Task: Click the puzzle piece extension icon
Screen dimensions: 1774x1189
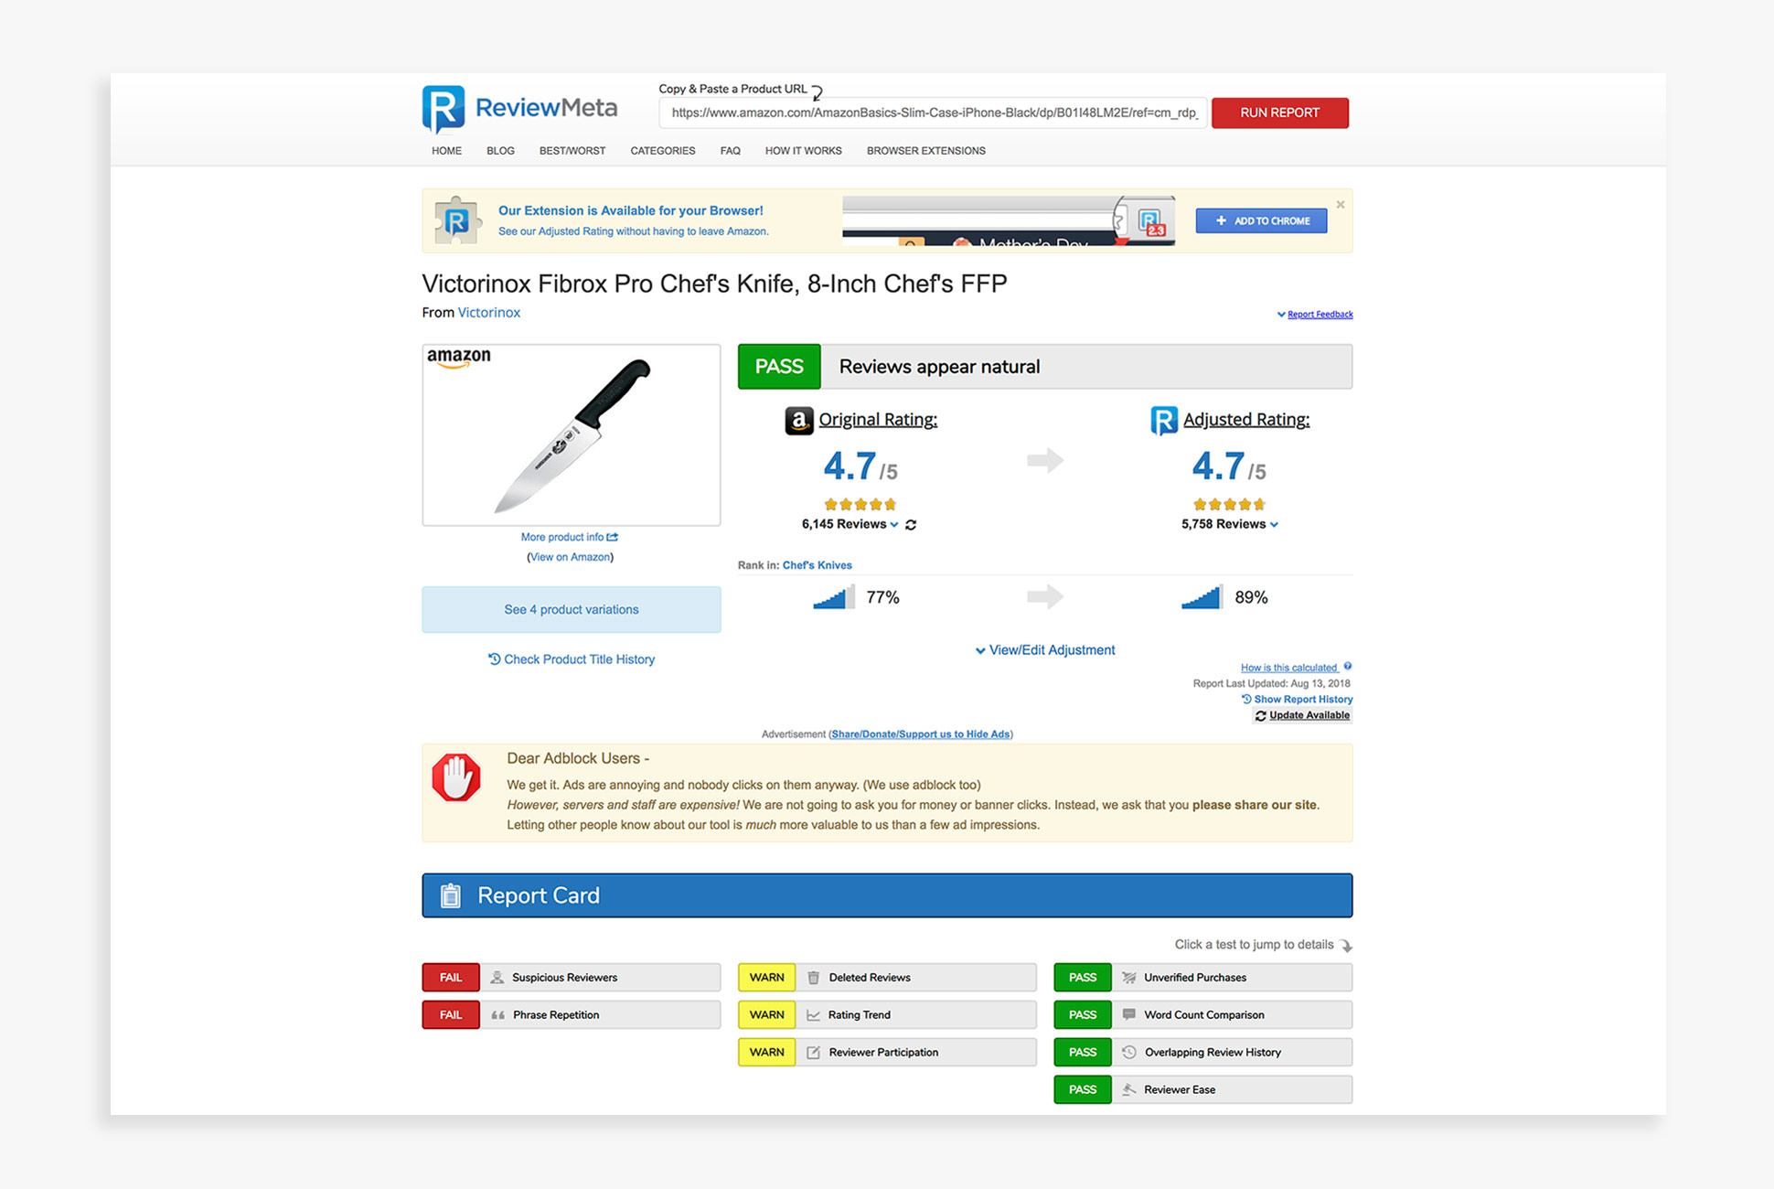Action: 456,220
